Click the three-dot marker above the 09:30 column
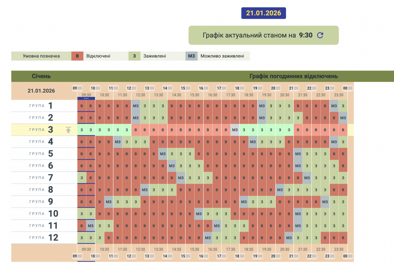 86,99
